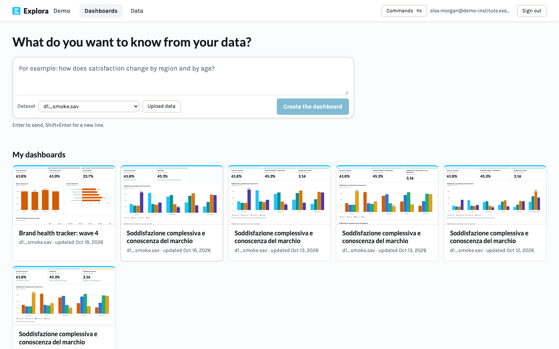Switch to the Data tab
The height and width of the screenshot is (349, 559).
[137, 11]
